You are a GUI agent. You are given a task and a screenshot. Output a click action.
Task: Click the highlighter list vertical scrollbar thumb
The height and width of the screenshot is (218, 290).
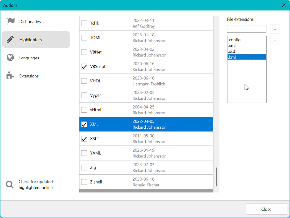point(216,177)
